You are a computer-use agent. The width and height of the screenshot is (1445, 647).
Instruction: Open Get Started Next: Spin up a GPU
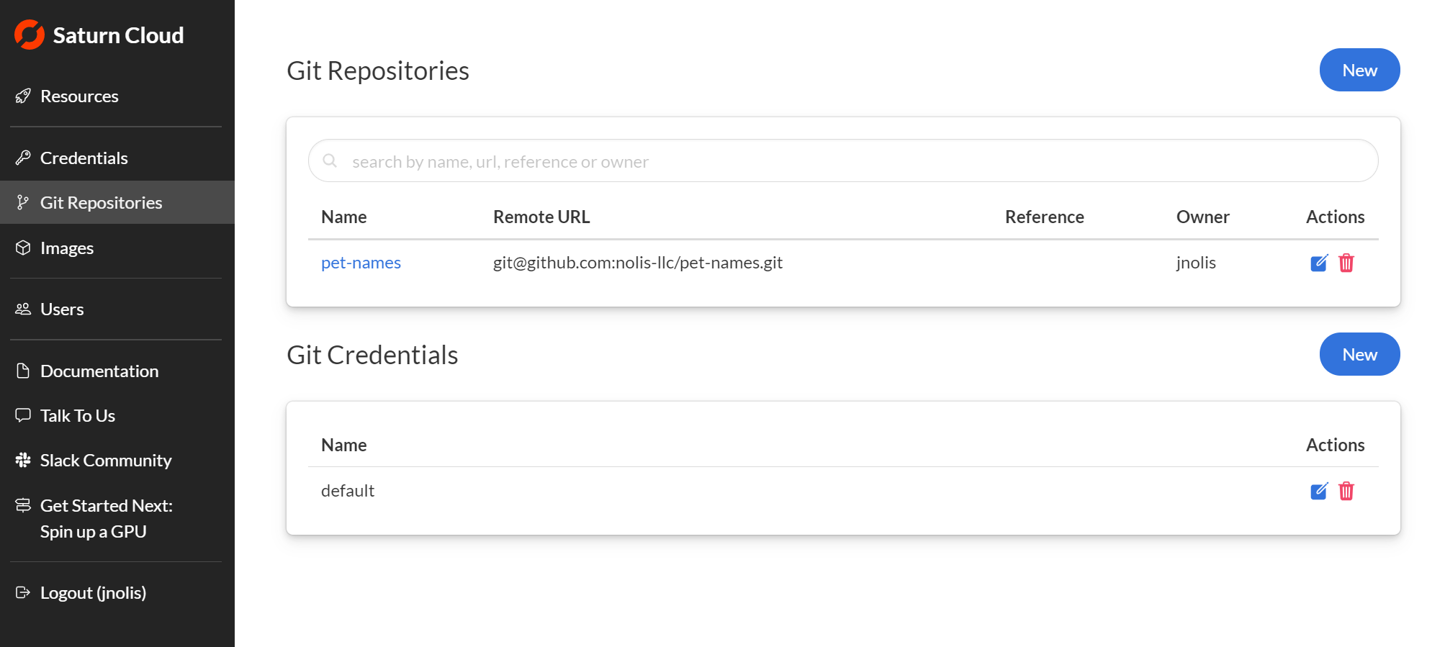pos(106,518)
